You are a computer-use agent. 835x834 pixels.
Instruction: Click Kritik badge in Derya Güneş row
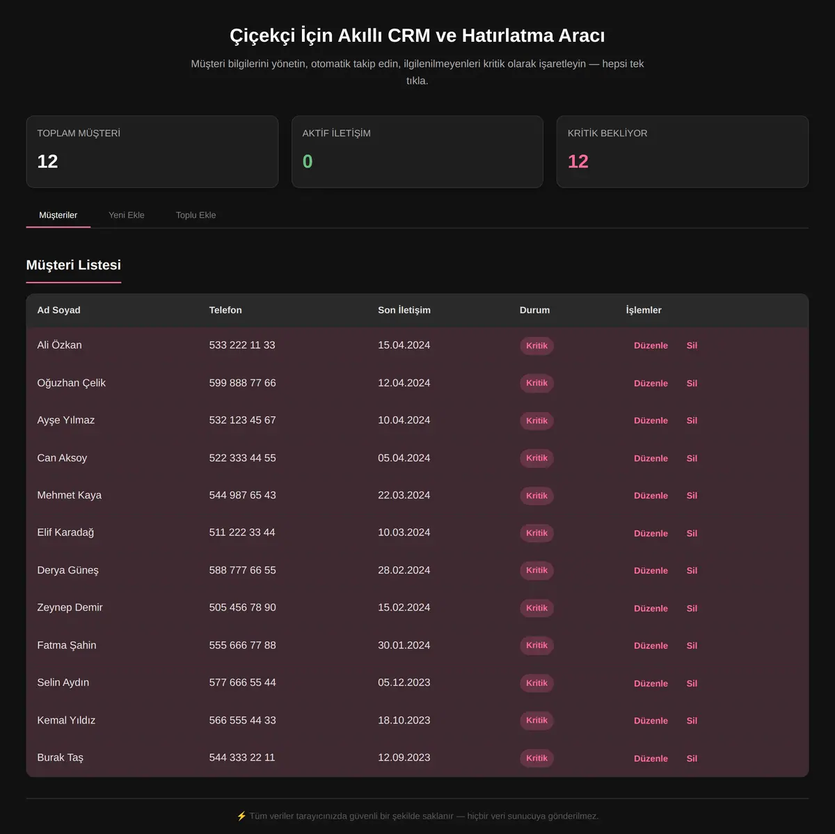tap(536, 571)
